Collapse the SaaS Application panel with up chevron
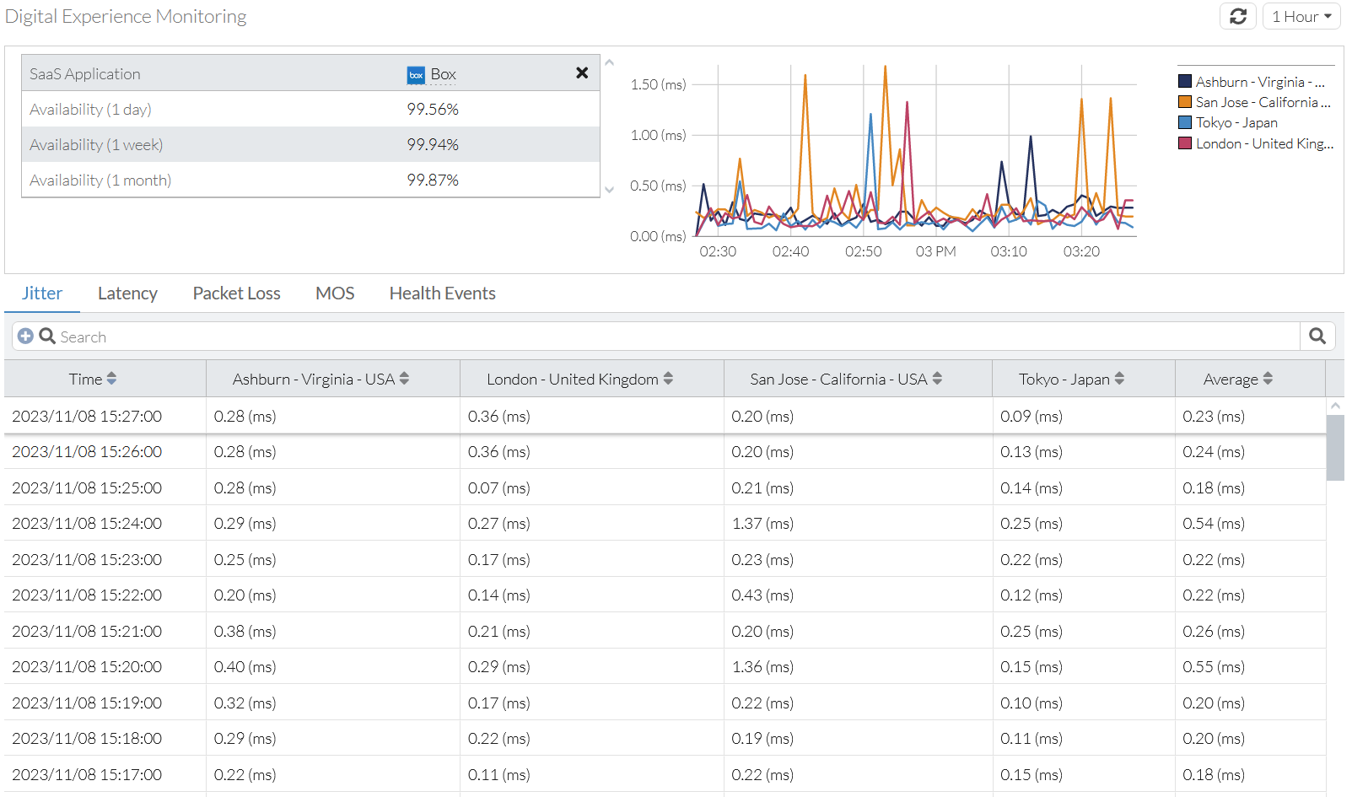The image size is (1352, 797). [x=608, y=62]
